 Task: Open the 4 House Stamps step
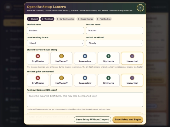[x=85, y=19]
